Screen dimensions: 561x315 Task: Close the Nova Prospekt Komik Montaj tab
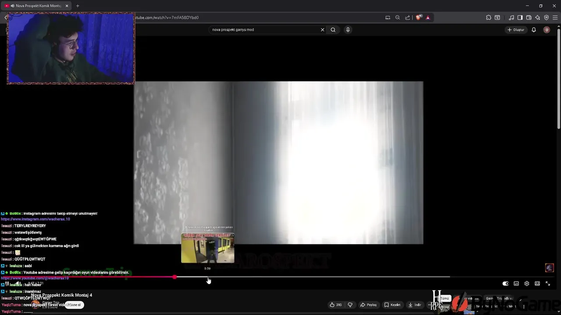coord(67,6)
